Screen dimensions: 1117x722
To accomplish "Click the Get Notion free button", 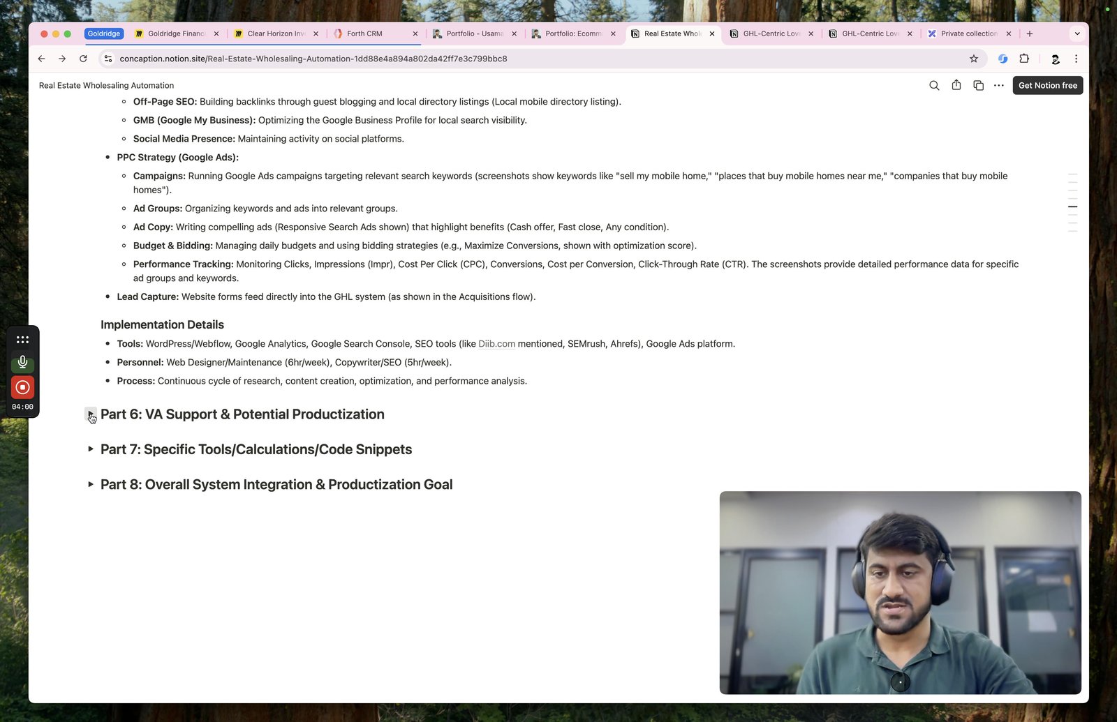I will click(x=1047, y=85).
